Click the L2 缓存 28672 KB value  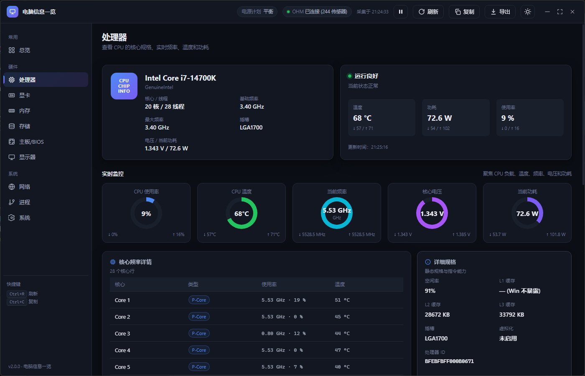[437, 315]
